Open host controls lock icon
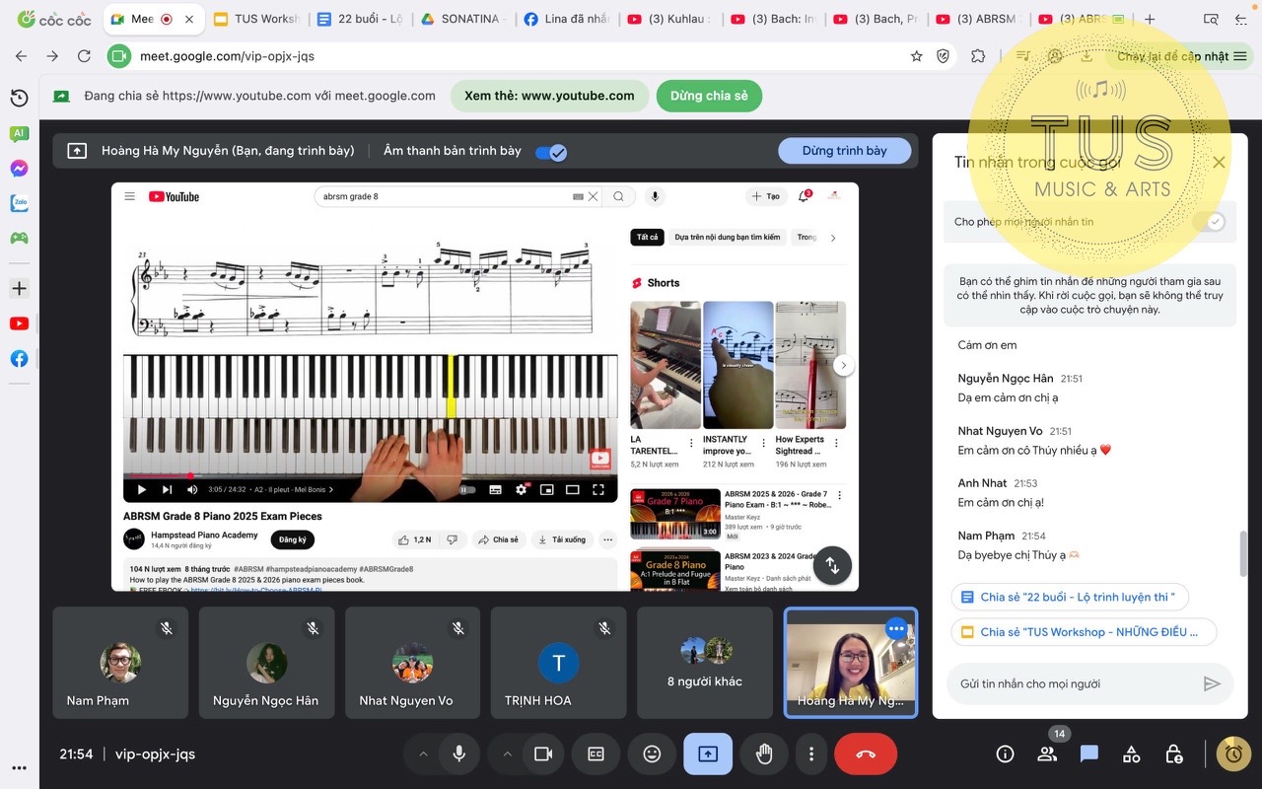Image resolution: width=1262 pixels, height=789 pixels. [x=1173, y=753]
